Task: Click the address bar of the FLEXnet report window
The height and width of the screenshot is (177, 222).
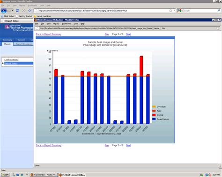Action: (127, 28)
